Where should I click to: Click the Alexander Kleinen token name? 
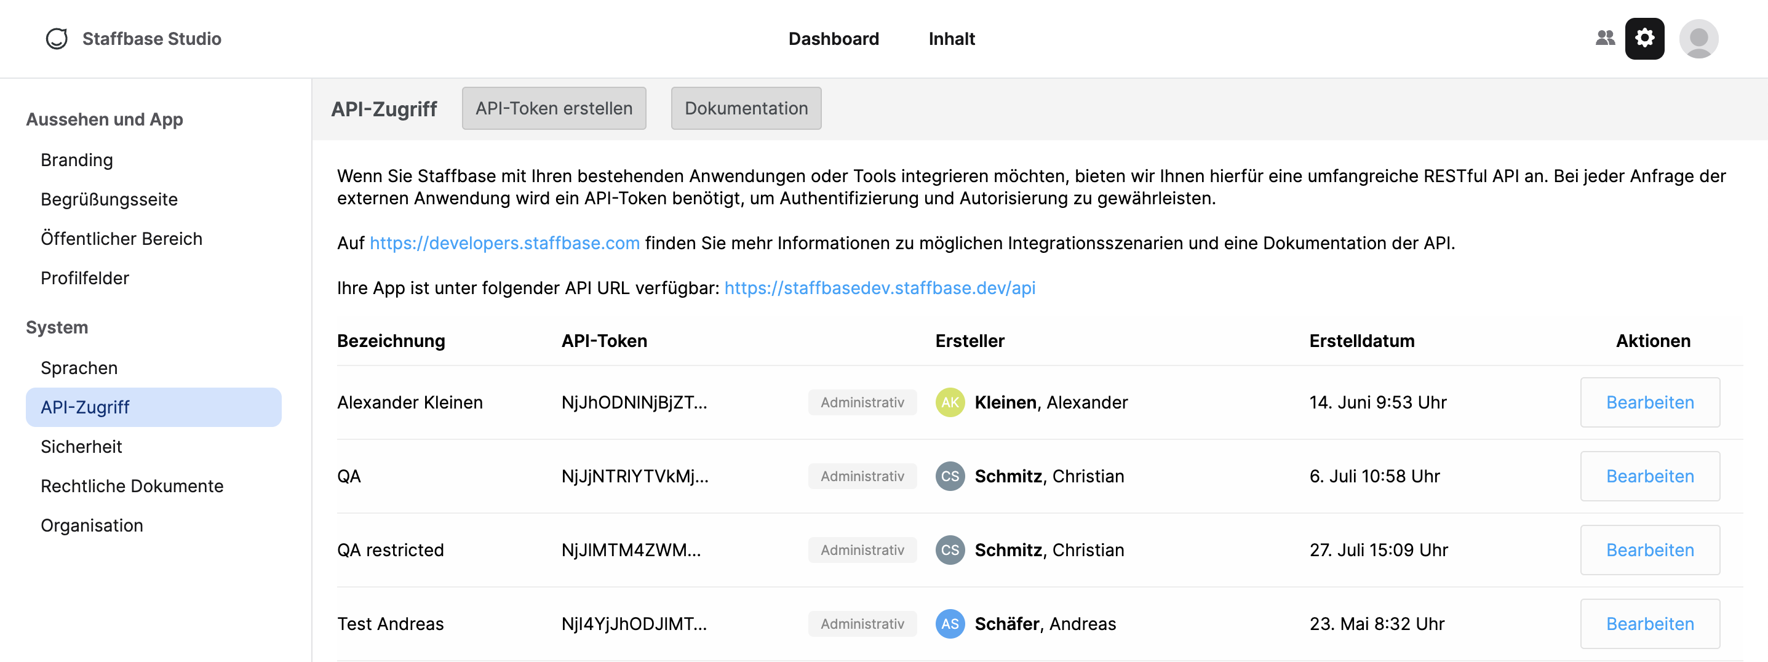410,402
